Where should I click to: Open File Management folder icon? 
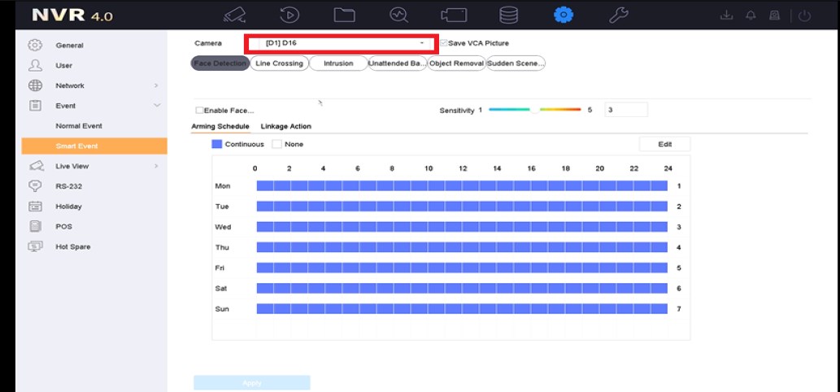(345, 15)
